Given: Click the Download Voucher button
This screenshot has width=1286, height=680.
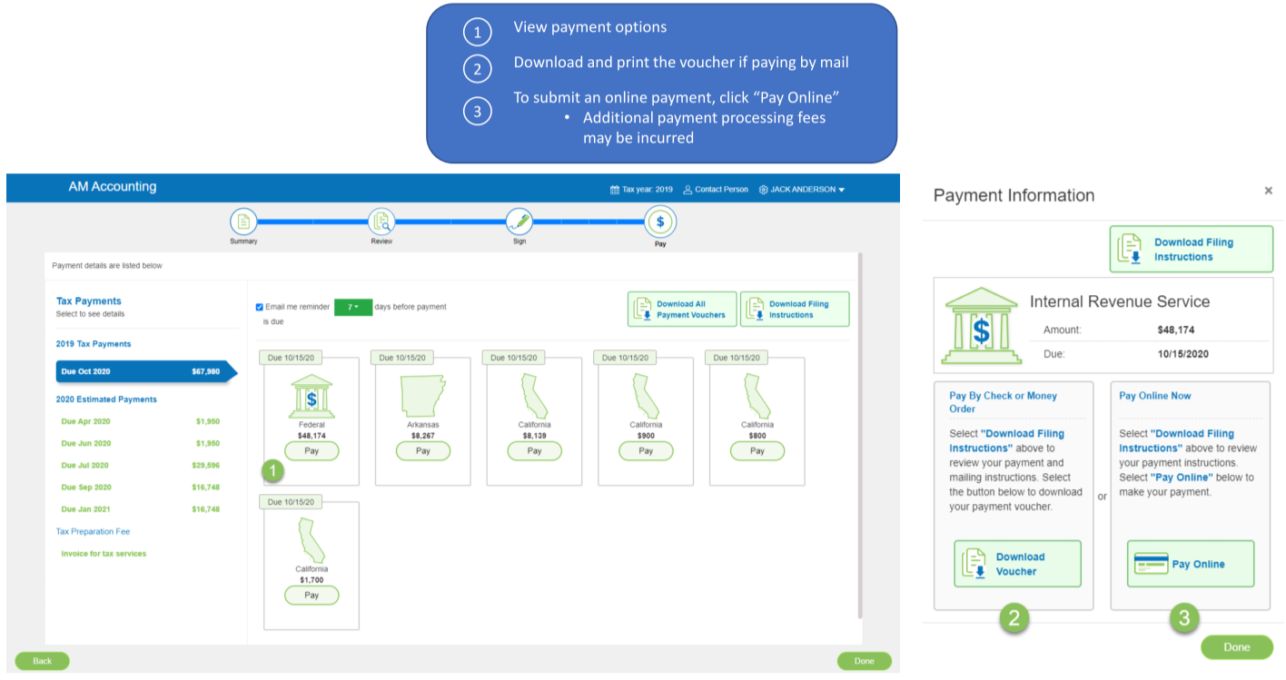Looking at the screenshot, I should 1017,564.
